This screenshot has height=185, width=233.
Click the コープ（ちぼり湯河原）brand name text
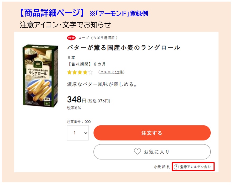[x=98, y=38]
